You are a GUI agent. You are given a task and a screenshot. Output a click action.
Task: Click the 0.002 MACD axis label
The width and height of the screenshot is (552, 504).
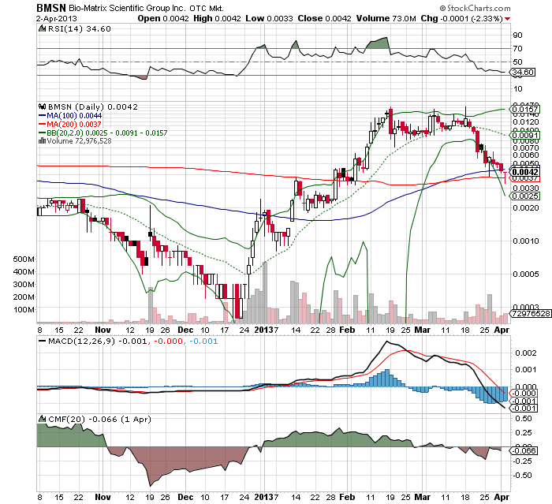(526, 353)
